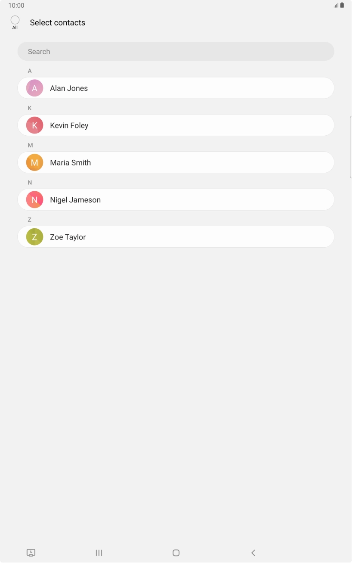Screen dimensions: 352x563
Task: Select the Kevin Foley contact row
Action: coord(176,125)
